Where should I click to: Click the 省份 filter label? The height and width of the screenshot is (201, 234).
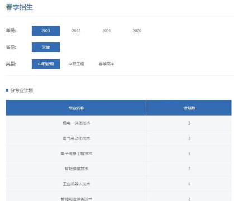click(x=11, y=47)
